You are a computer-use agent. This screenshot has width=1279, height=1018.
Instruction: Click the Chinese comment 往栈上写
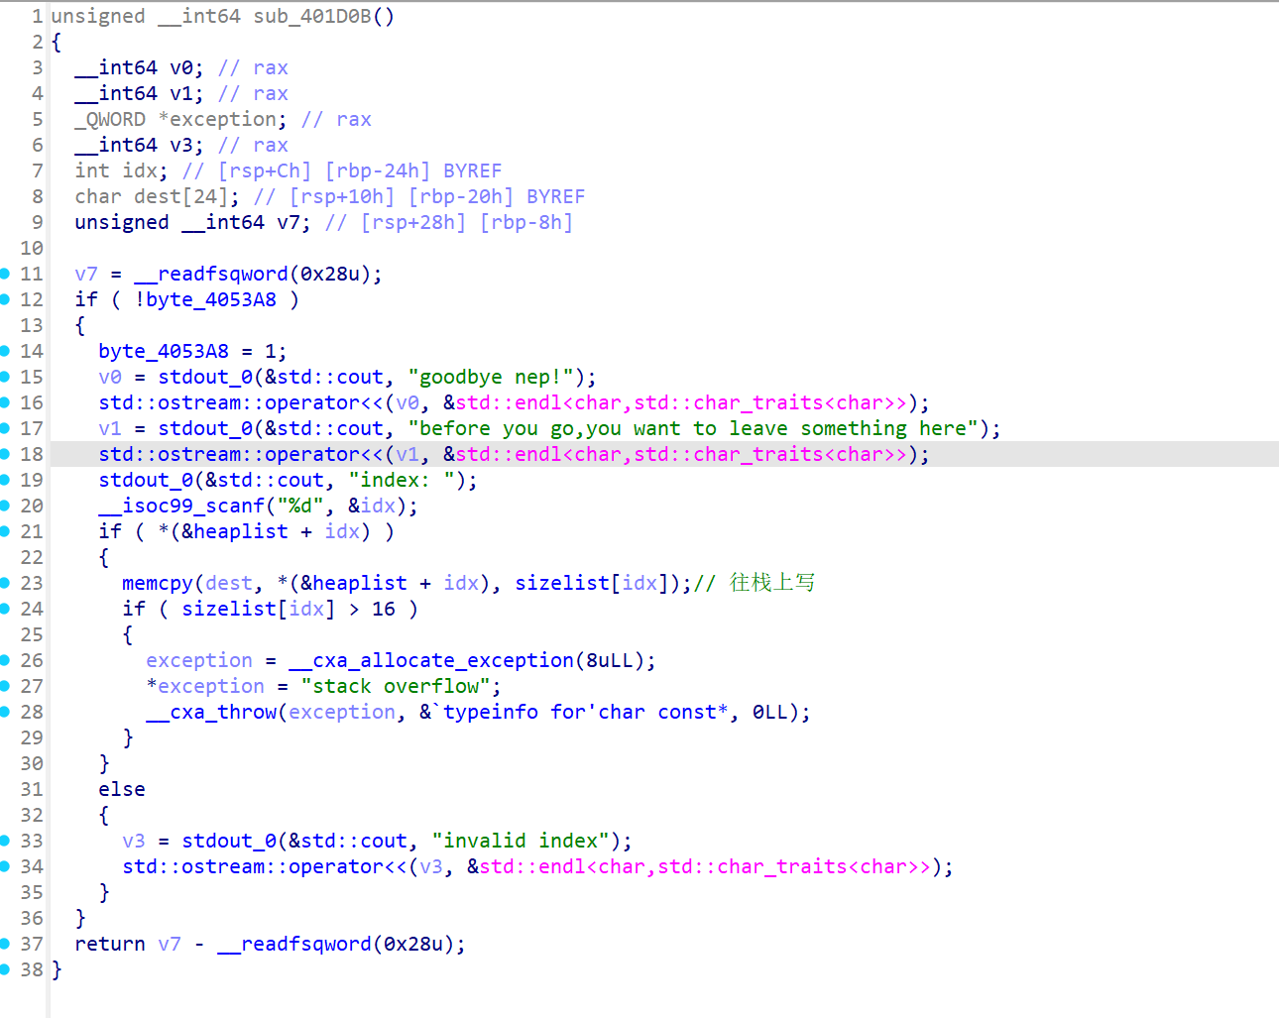pos(772,583)
